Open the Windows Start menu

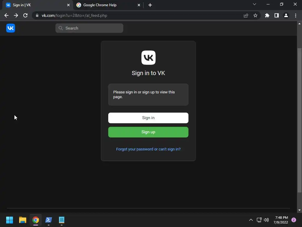coord(9,220)
